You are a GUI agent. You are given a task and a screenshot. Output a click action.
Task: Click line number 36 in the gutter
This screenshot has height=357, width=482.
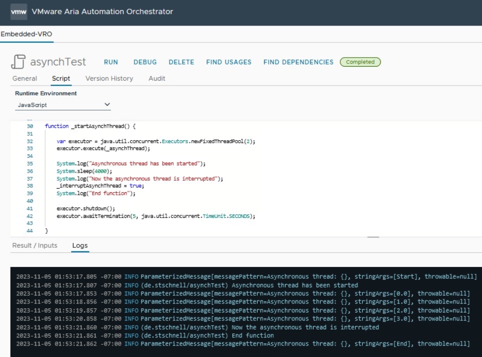pyautogui.click(x=30, y=171)
